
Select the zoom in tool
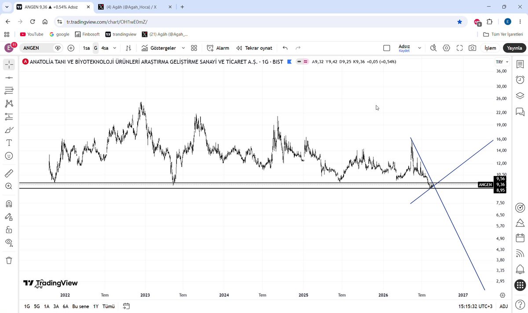(x=9, y=186)
